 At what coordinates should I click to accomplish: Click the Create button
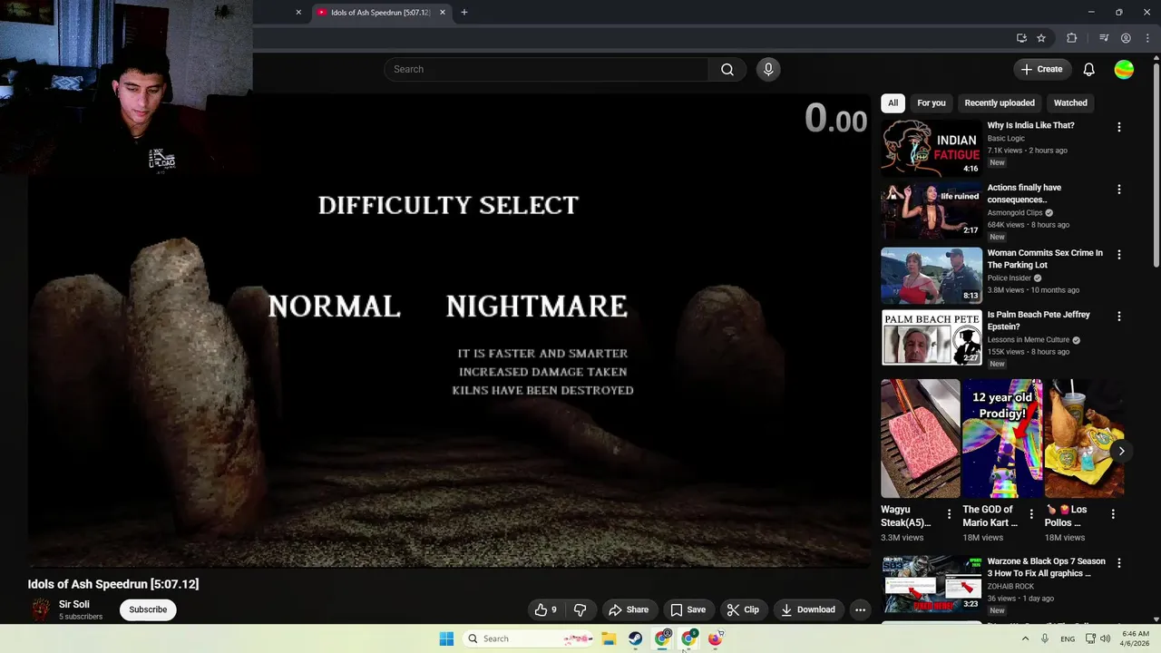coord(1042,69)
